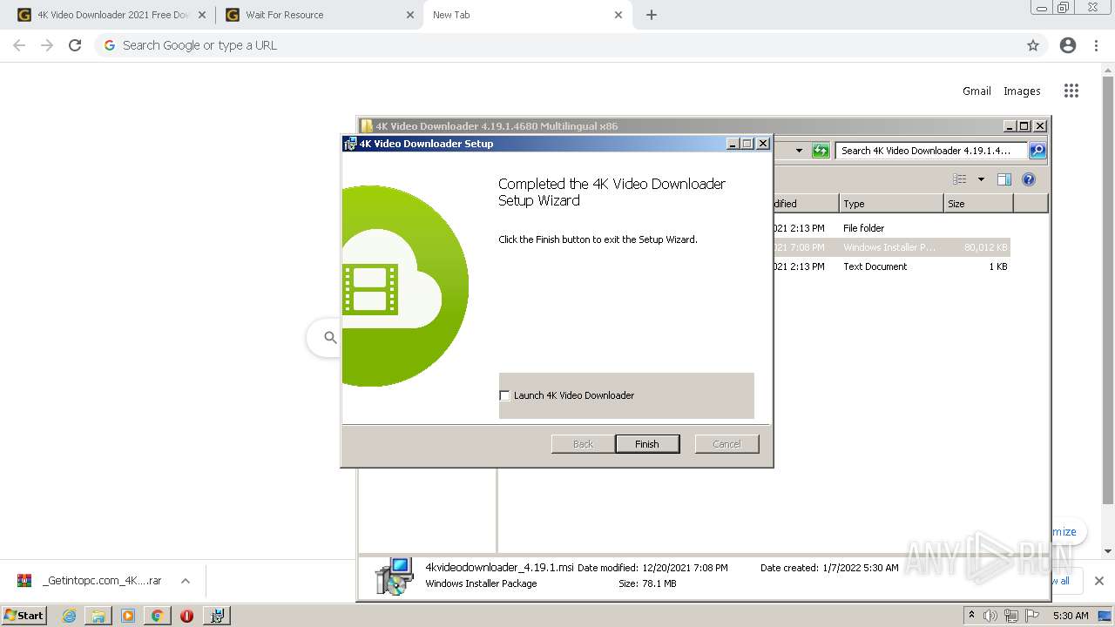The width and height of the screenshot is (1115, 627).
Task: Open the address bar history dropdown arrow
Action: (799, 151)
